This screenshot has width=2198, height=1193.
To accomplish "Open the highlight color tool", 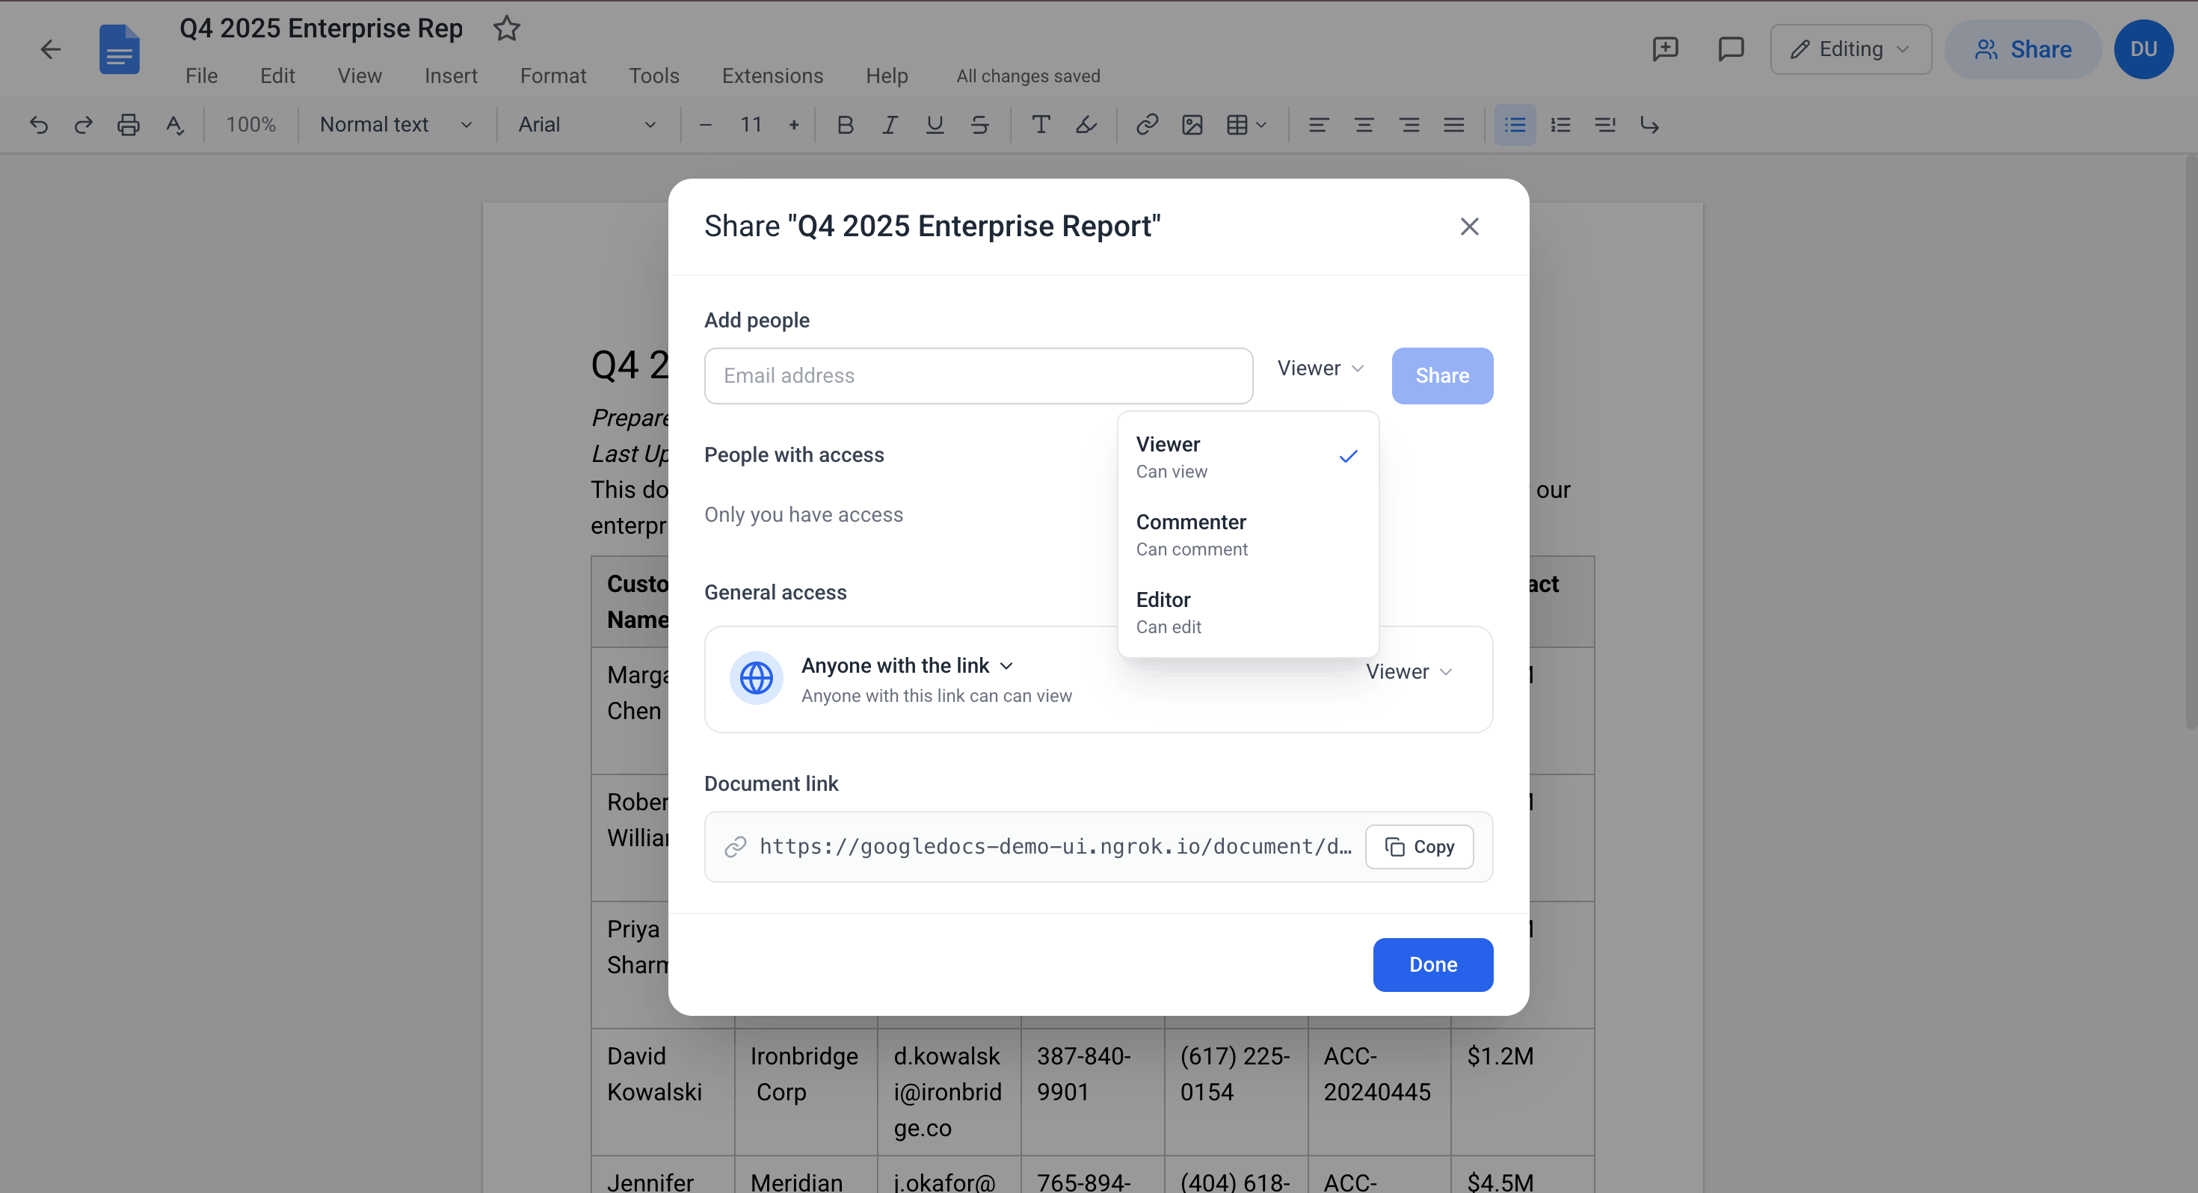I will coord(1086,125).
